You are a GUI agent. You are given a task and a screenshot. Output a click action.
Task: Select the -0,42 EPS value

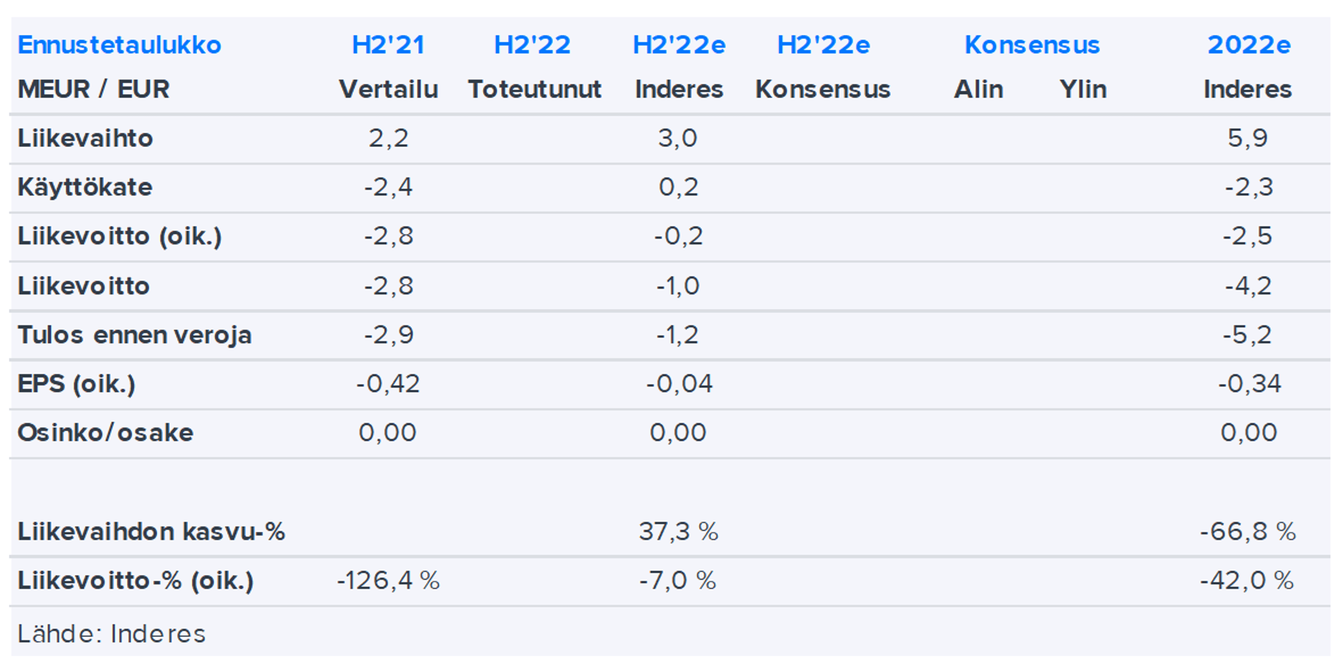point(388,384)
